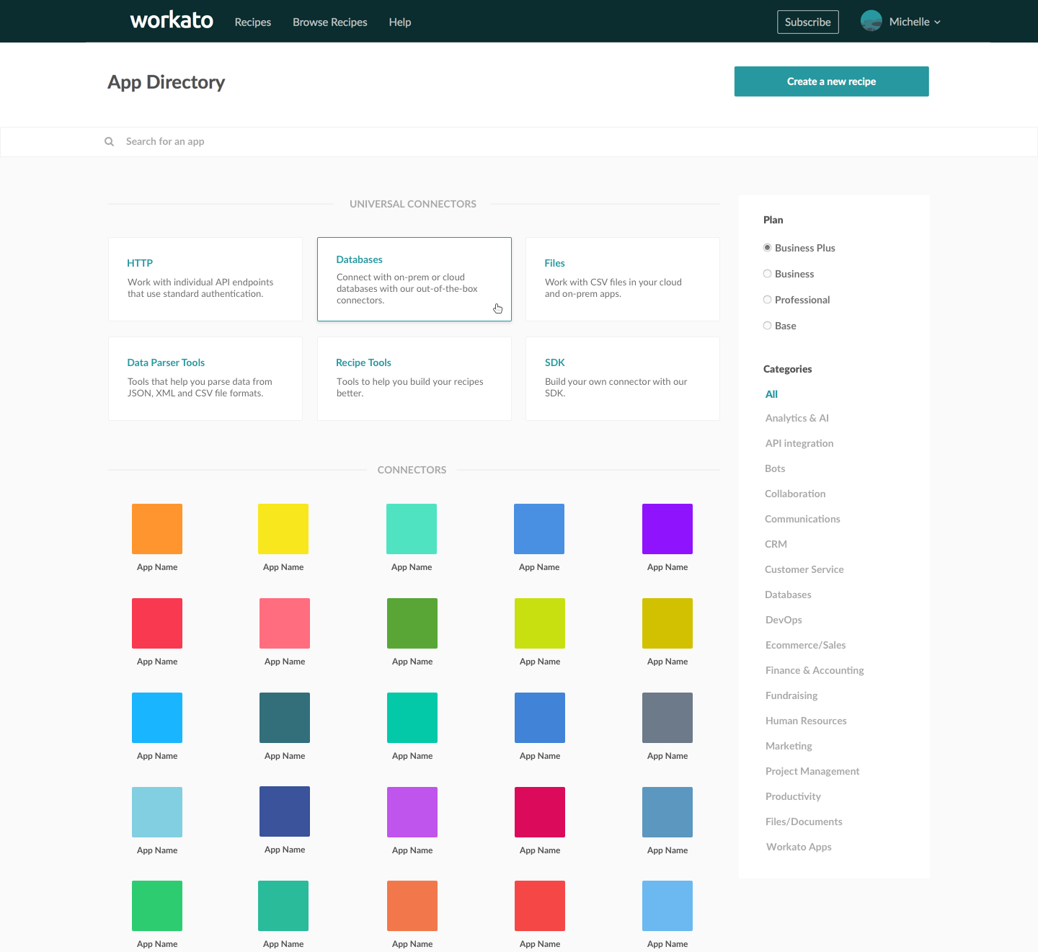Open the navy blue app tile
This screenshot has width=1038, height=952.
[285, 811]
